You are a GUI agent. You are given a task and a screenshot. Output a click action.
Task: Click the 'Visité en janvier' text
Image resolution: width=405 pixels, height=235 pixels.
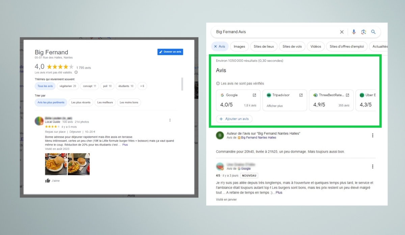click(x=226, y=200)
